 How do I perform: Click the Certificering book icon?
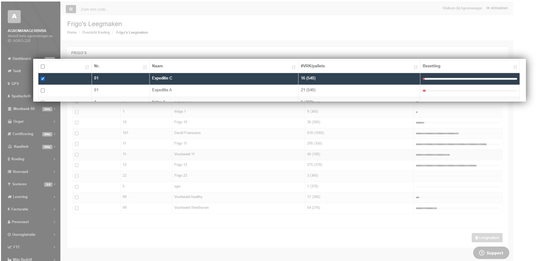[9, 134]
